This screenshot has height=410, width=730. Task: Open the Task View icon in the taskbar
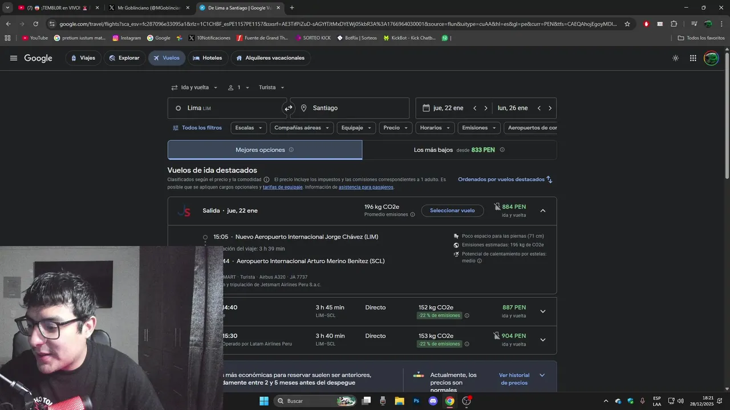point(366,401)
